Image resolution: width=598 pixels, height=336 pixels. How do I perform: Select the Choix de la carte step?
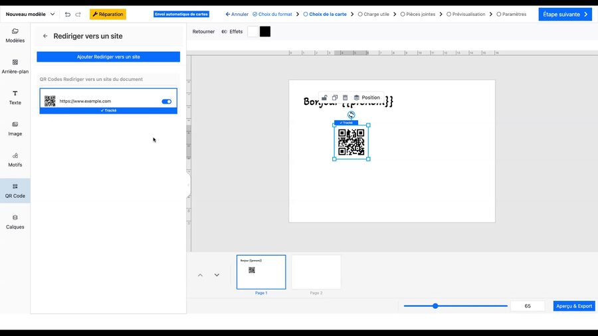tap(325, 15)
